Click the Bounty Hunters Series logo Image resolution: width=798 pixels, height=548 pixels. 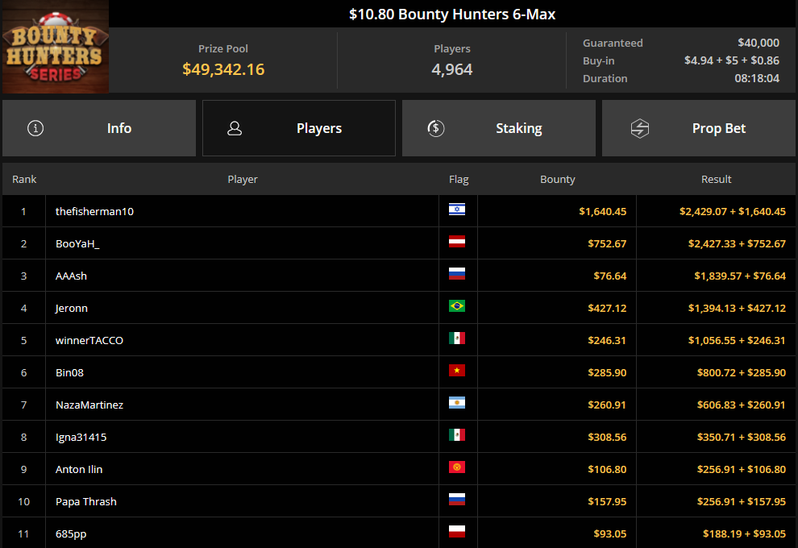tap(55, 46)
